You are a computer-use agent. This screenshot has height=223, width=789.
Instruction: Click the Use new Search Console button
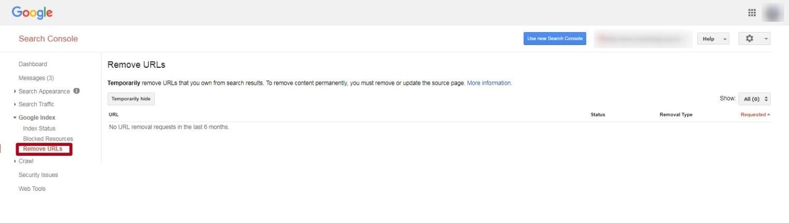[555, 39]
